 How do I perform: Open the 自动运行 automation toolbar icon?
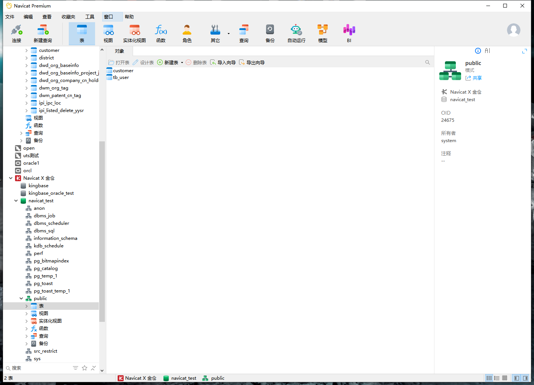point(296,33)
